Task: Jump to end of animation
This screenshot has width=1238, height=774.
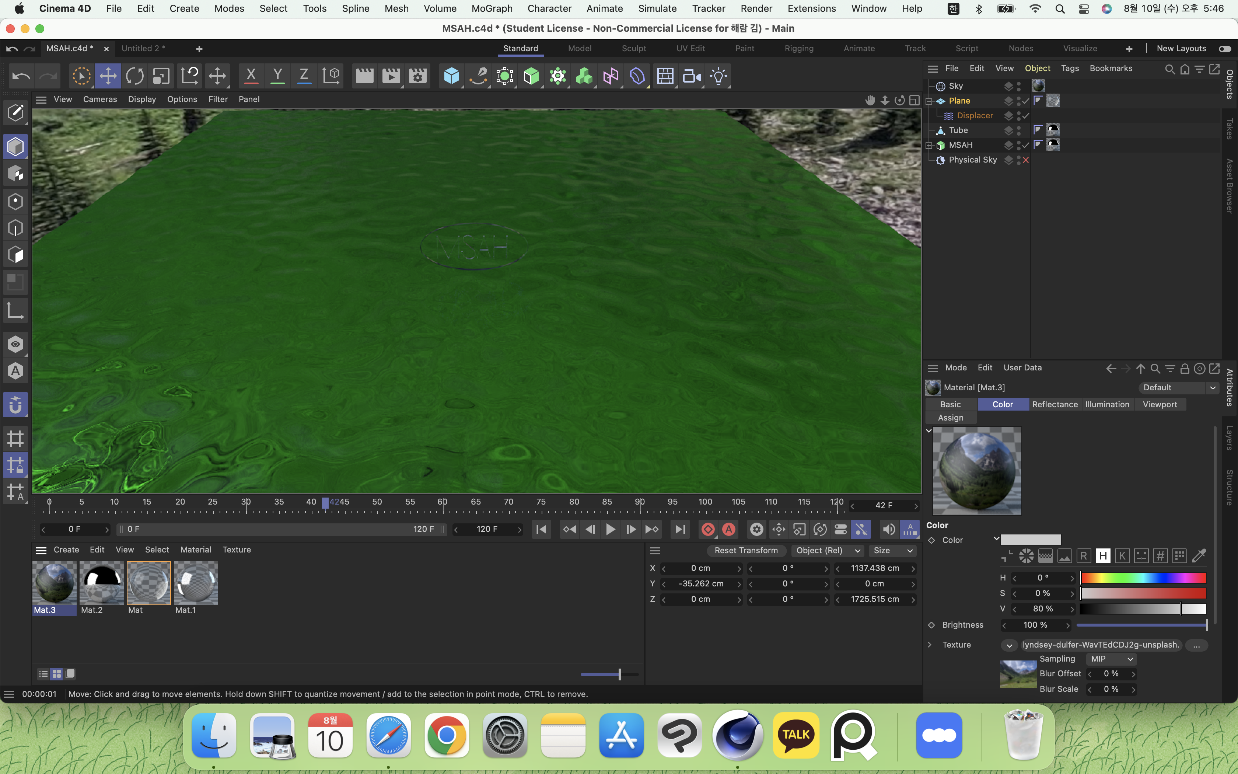Action: 680,529
